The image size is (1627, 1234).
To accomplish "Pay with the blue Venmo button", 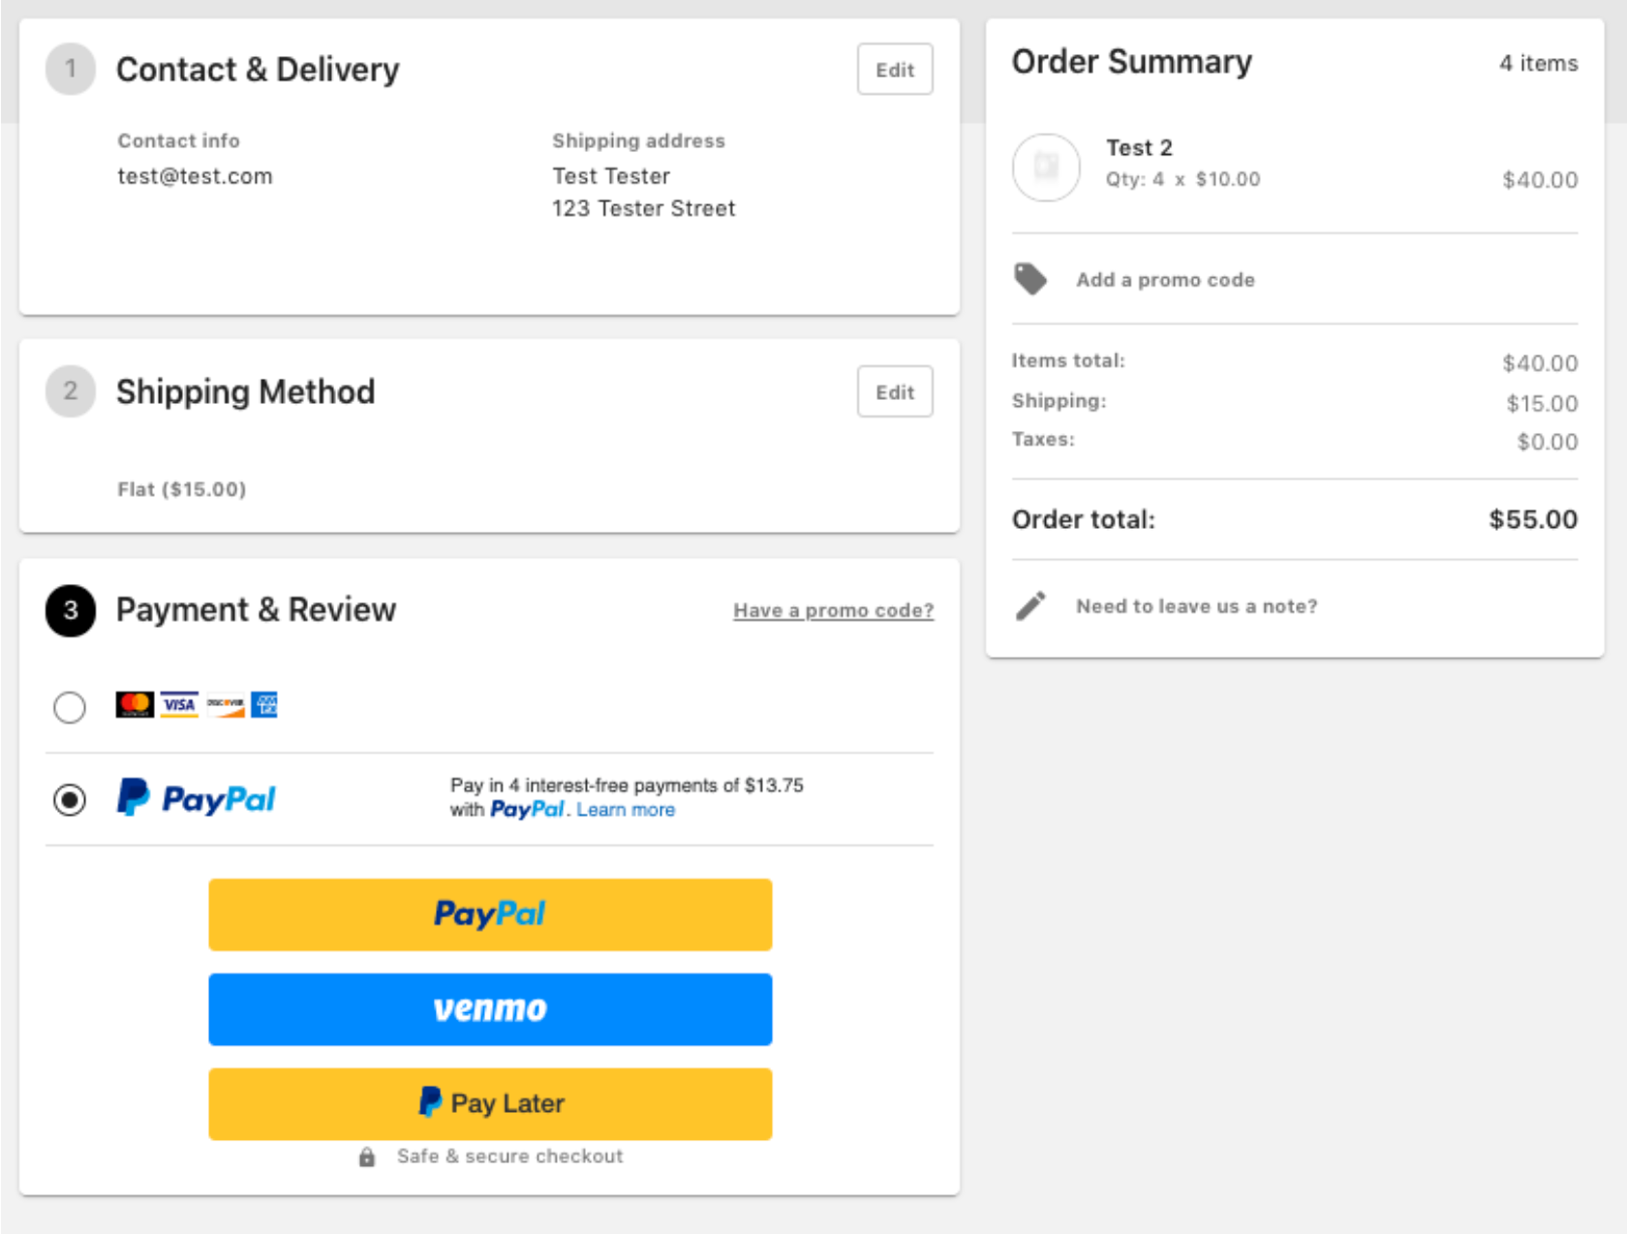I will click(490, 1009).
